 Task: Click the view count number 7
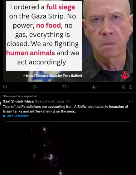pos(98,87)
